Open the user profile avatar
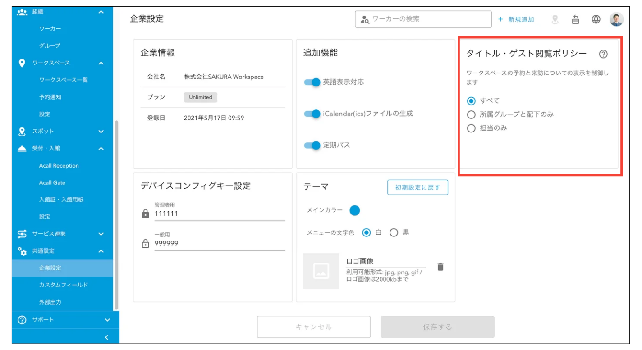Screen dimensions: 642x350 tap(616, 19)
